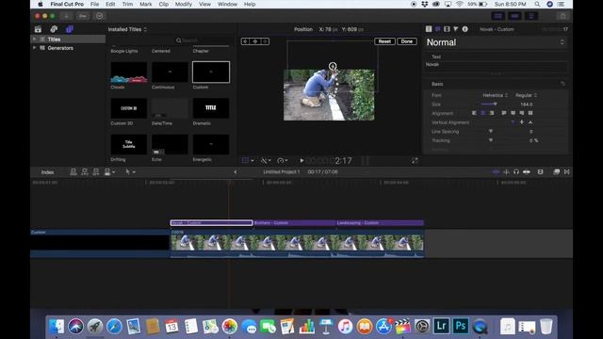Open the effects browser icon
Image resolution: width=603 pixels, height=339 pixels.
point(557,171)
